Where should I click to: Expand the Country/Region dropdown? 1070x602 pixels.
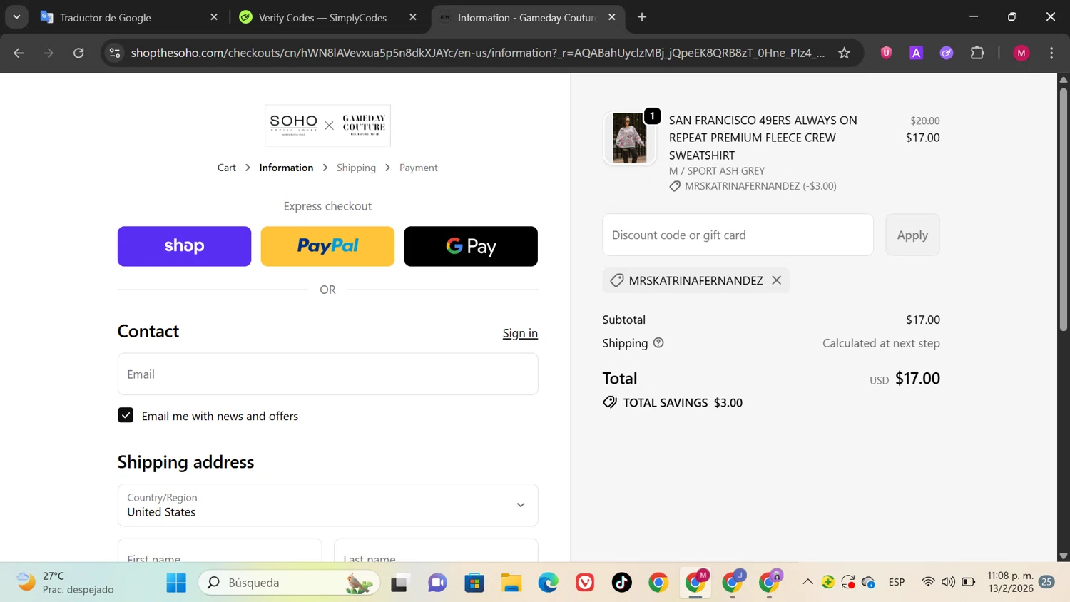[327, 505]
